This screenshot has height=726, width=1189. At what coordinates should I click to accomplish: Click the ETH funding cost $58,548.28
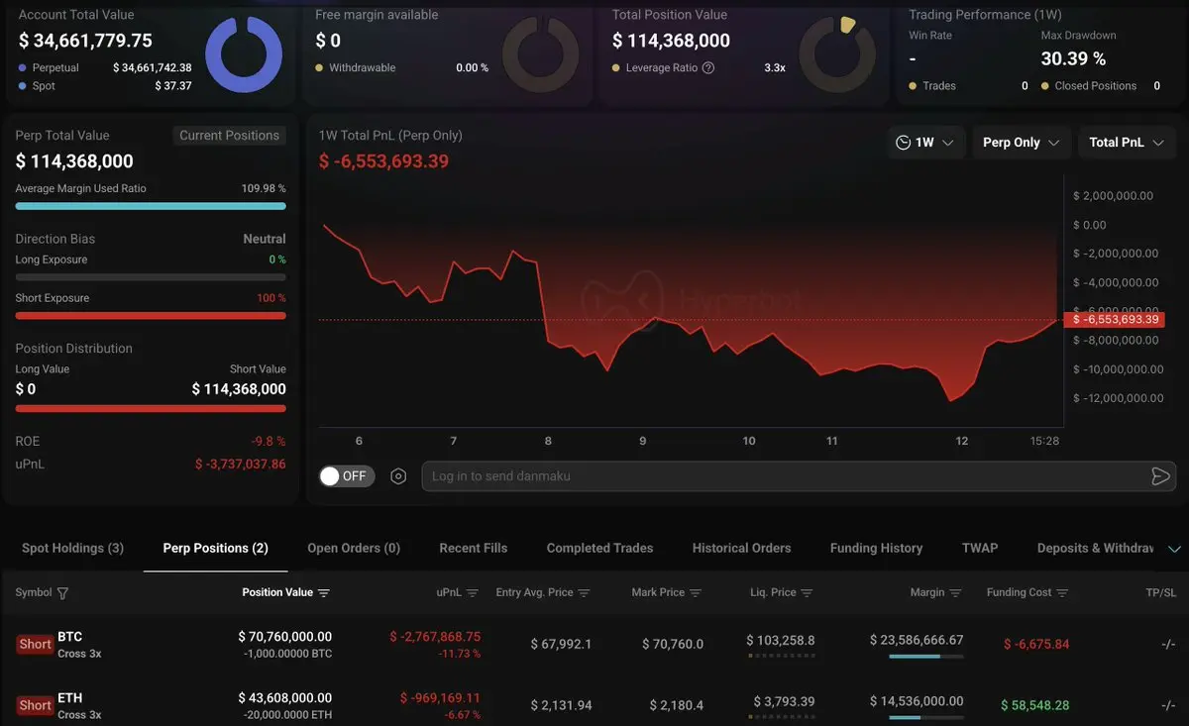click(x=1034, y=705)
